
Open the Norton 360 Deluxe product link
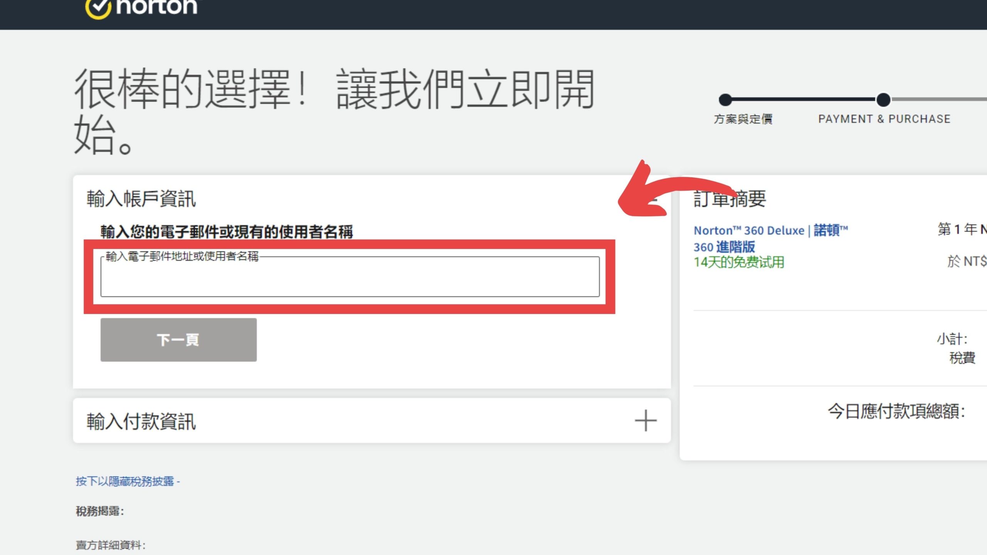pos(771,239)
